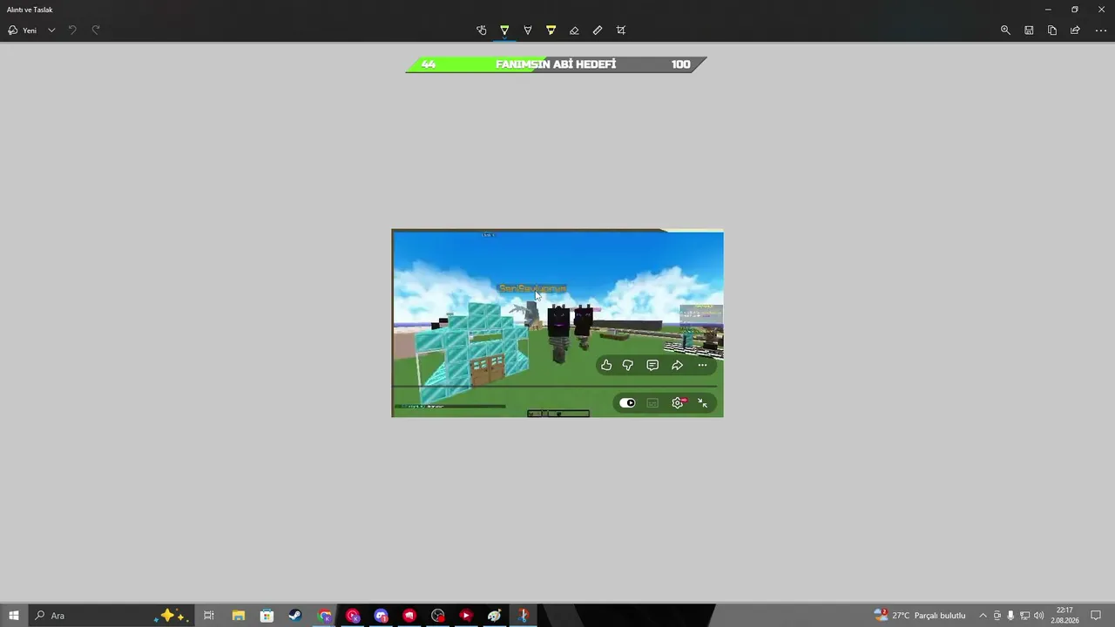Toggle the autoplay switch in the snipped video
Screen dimensions: 1115x627
(627, 402)
